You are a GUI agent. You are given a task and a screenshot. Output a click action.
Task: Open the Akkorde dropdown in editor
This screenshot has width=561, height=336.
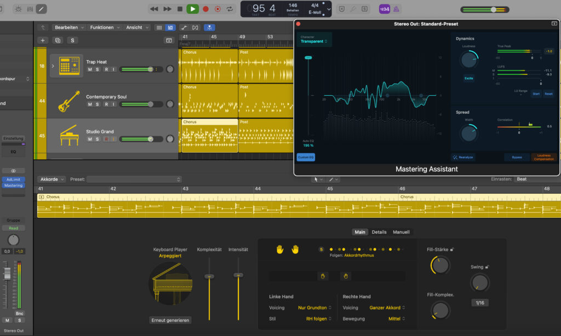click(52, 179)
